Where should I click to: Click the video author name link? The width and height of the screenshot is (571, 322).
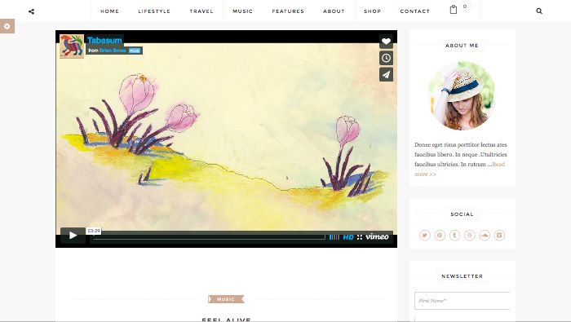pos(113,51)
